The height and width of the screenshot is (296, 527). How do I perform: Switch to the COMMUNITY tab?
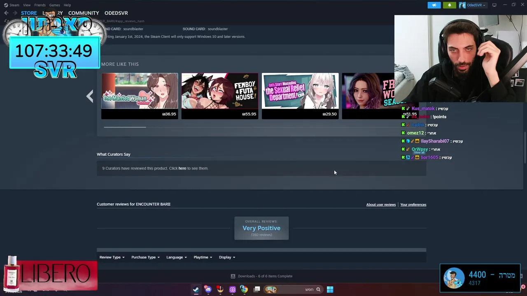pos(84,13)
